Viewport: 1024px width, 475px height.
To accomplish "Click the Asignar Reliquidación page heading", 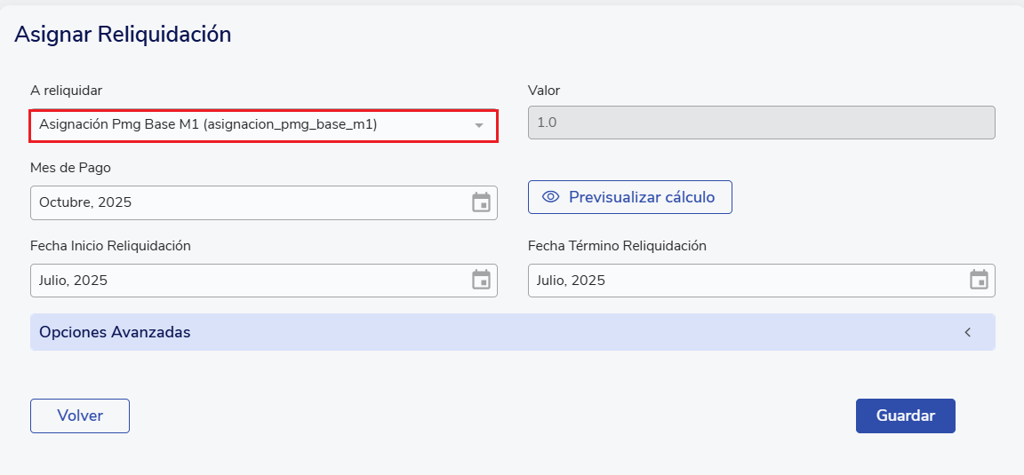I will (123, 34).
